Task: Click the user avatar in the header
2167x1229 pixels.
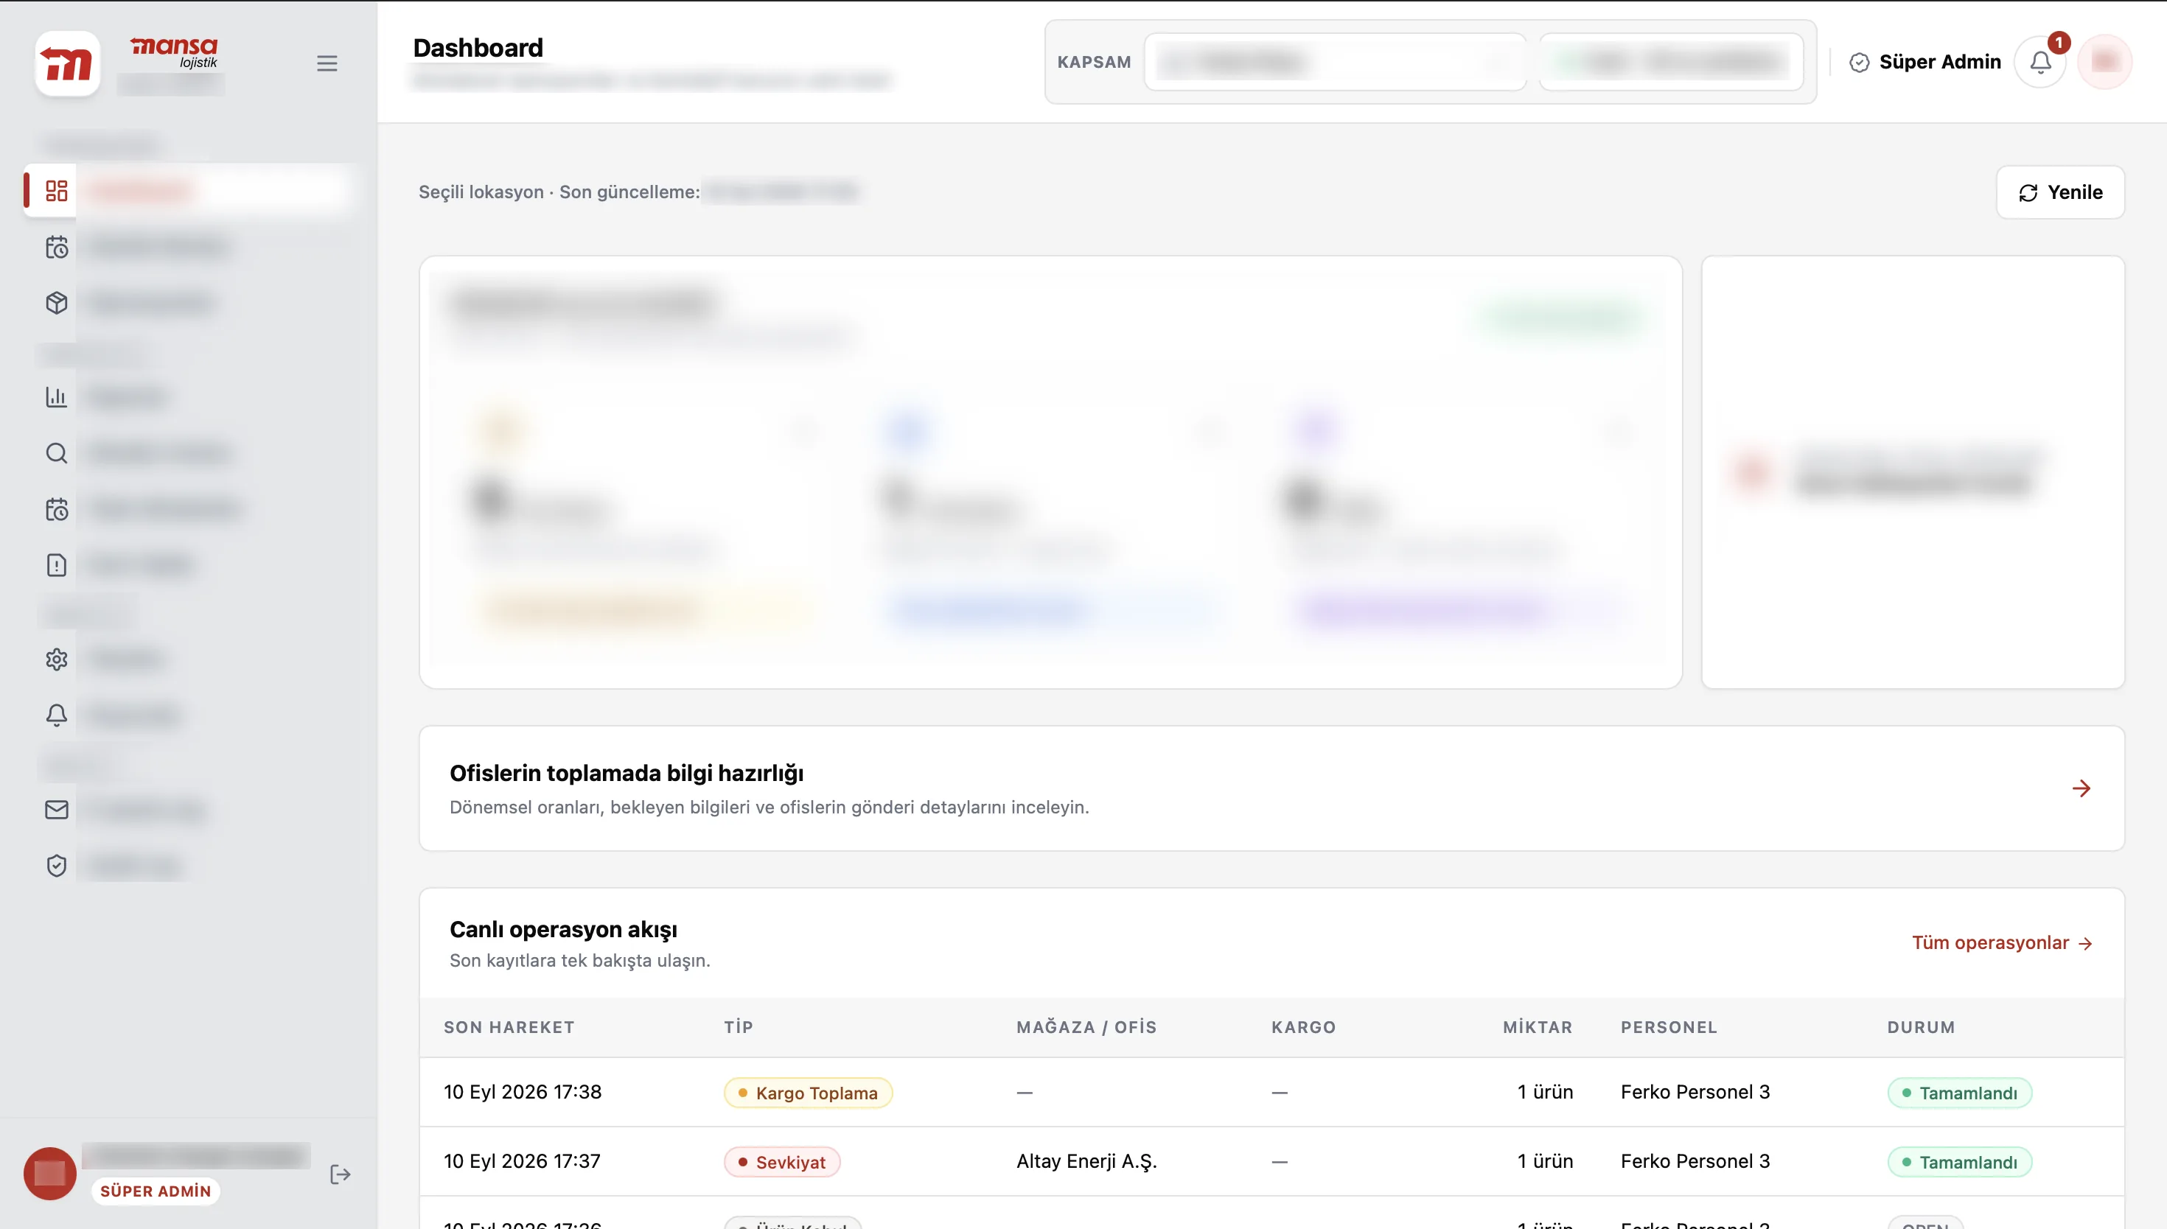Action: pyautogui.click(x=2104, y=62)
